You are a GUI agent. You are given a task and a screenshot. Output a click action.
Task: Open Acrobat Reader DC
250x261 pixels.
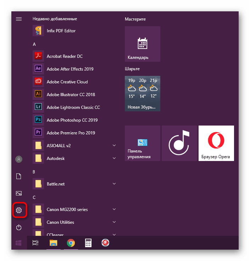(x=74, y=56)
